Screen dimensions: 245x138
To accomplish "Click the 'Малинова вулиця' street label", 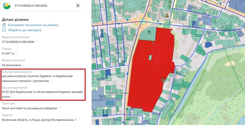I will pos(117,92).
